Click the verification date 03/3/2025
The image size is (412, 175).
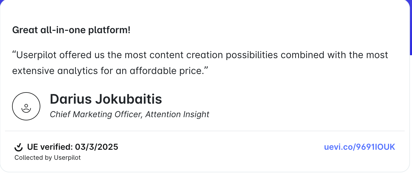(x=97, y=147)
